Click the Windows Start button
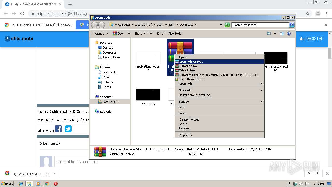 click(x=7, y=183)
